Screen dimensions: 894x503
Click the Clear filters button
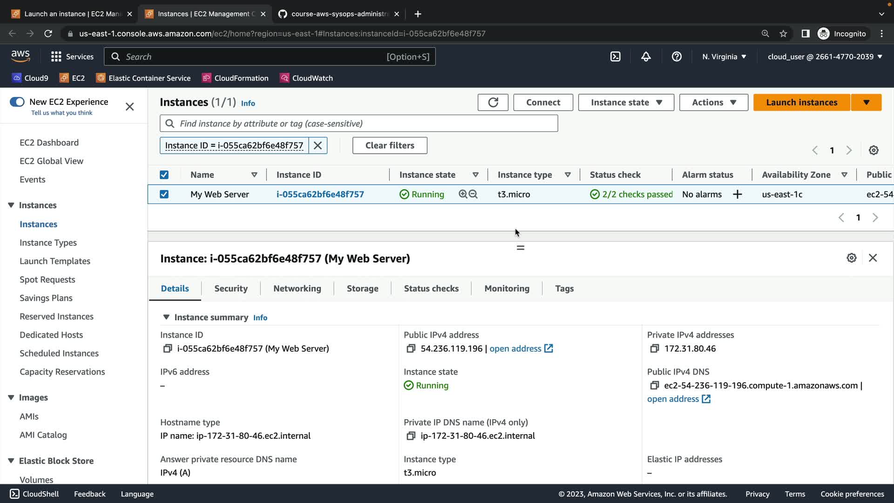point(390,145)
